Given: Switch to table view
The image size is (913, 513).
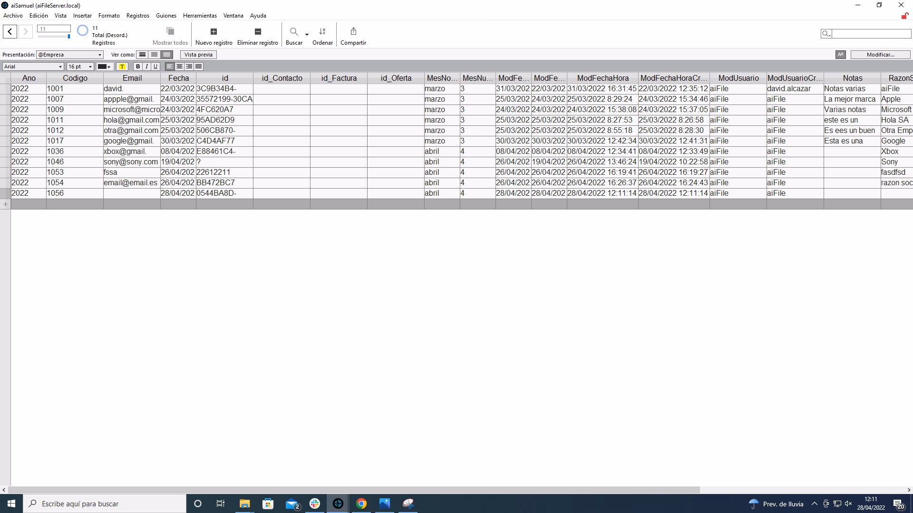Looking at the screenshot, I should click(166, 55).
